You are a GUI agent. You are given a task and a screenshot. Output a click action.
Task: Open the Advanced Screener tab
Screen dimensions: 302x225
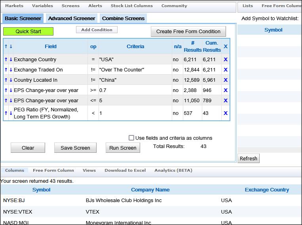pos(71,18)
